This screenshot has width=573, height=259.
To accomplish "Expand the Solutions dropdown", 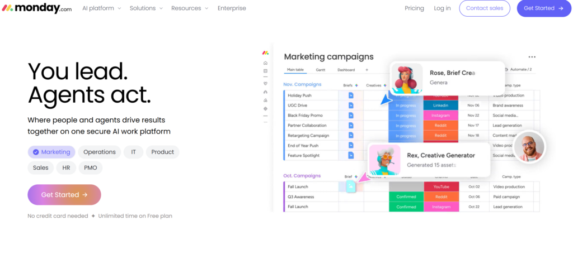I will tap(146, 8).
